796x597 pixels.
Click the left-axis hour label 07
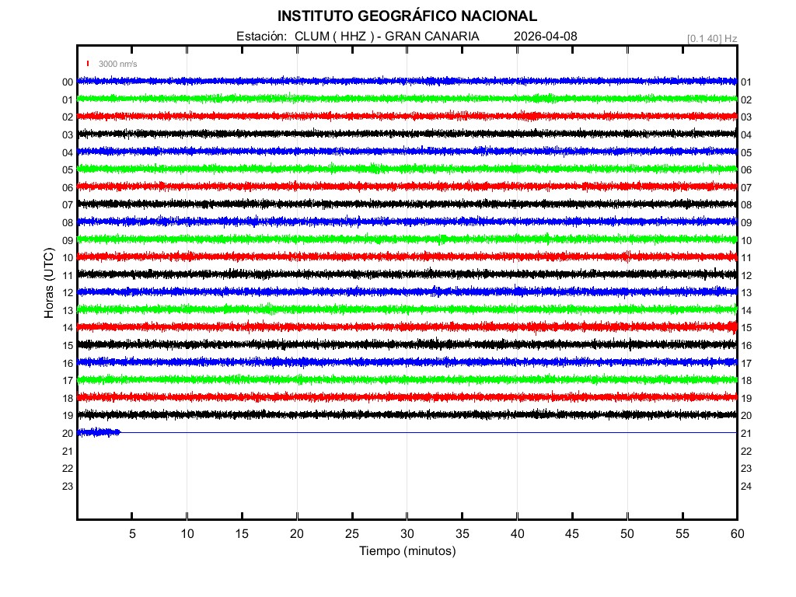(x=68, y=204)
